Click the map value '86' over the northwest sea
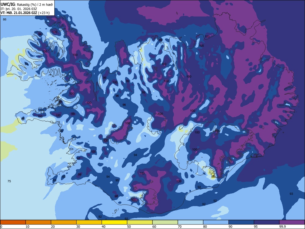Screen dimensions: 305x229 pos(5,20)
